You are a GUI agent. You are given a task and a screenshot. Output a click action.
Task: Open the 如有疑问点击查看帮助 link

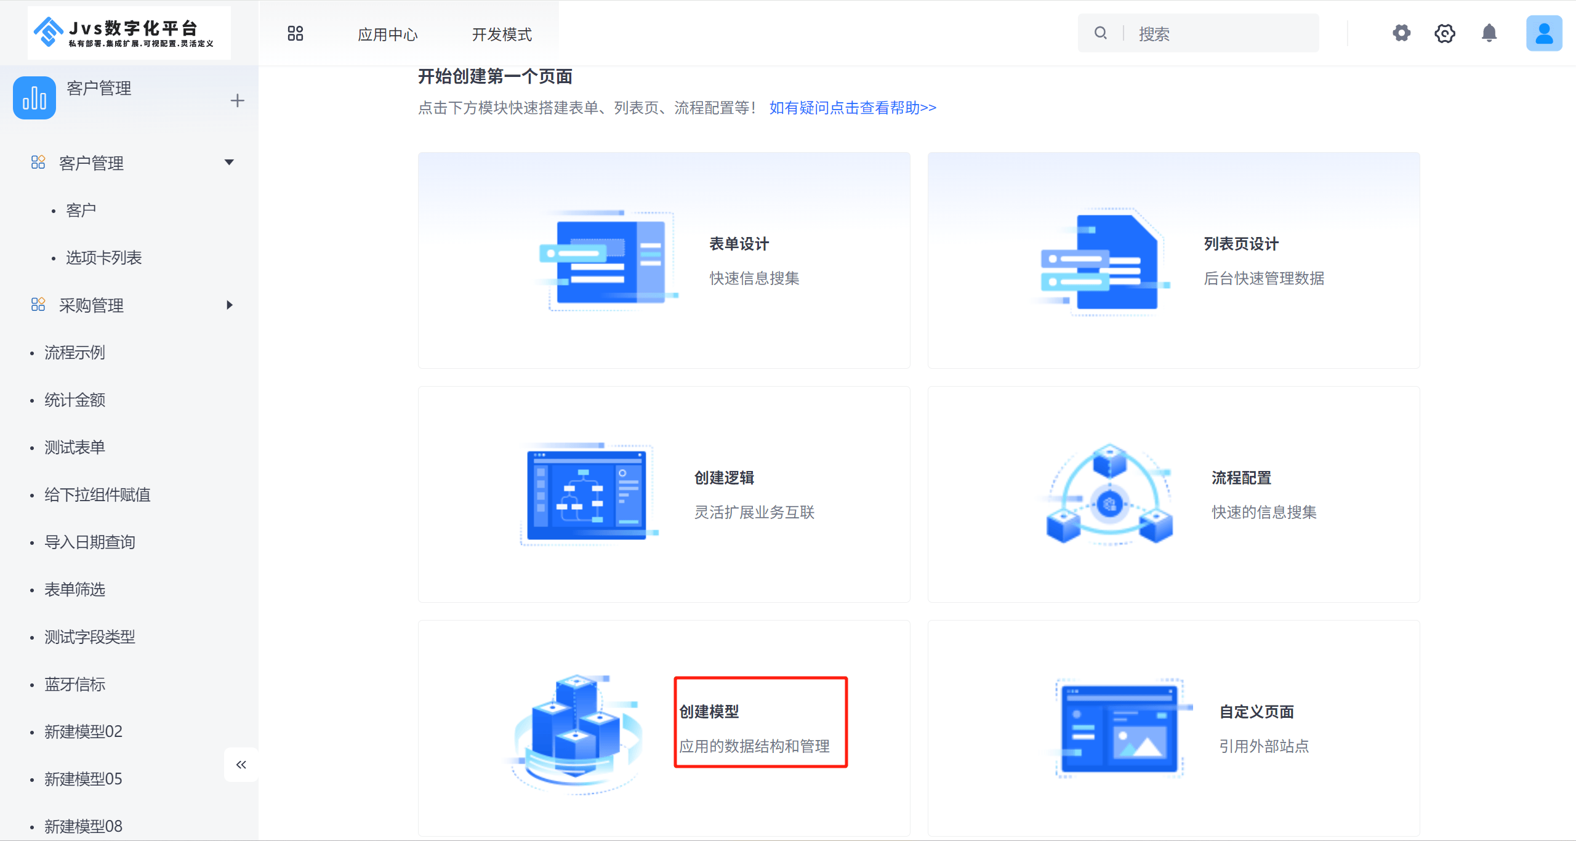[853, 108]
